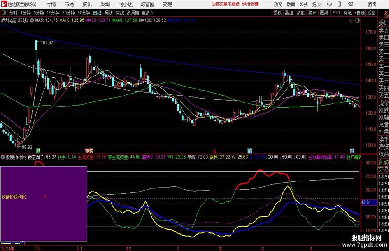
Task: Click the MA5: 124.75 indicator label
Action: (x=47, y=20)
